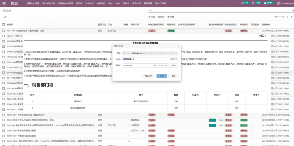The height and width of the screenshot is (146, 294).
Task: Open the 分组 group-by dropdown
Action: pyautogui.click(x=161, y=17)
